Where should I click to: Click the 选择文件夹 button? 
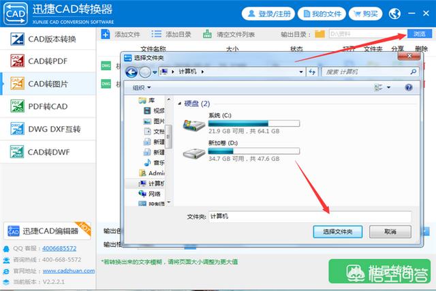pos(338,232)
